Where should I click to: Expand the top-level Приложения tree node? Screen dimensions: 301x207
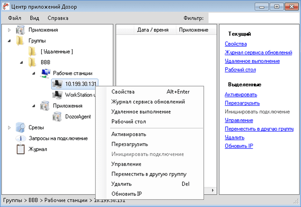pyautogui.click(x=9, y=30)
